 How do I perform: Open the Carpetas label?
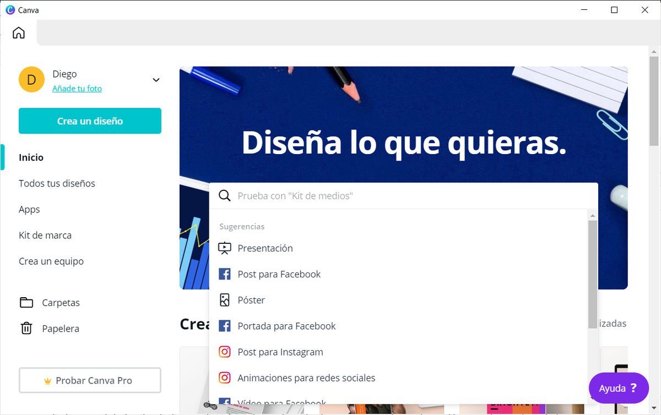point(61,303)
